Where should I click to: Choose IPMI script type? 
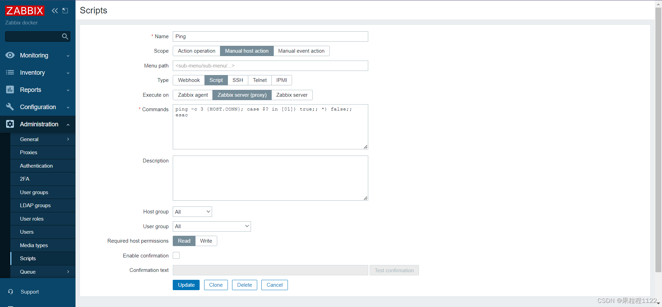[282, 80]
